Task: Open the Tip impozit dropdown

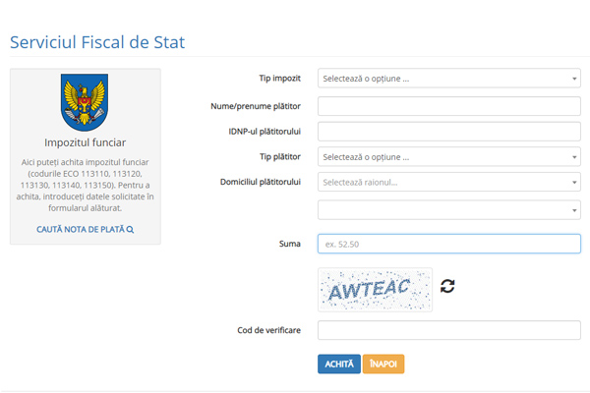Action: pyautogui.click(x=449, y=79)
